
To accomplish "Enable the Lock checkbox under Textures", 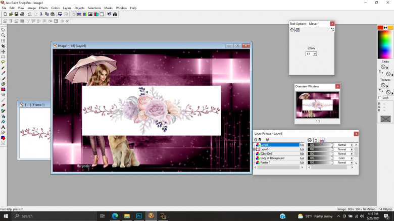I will [380, 98].
